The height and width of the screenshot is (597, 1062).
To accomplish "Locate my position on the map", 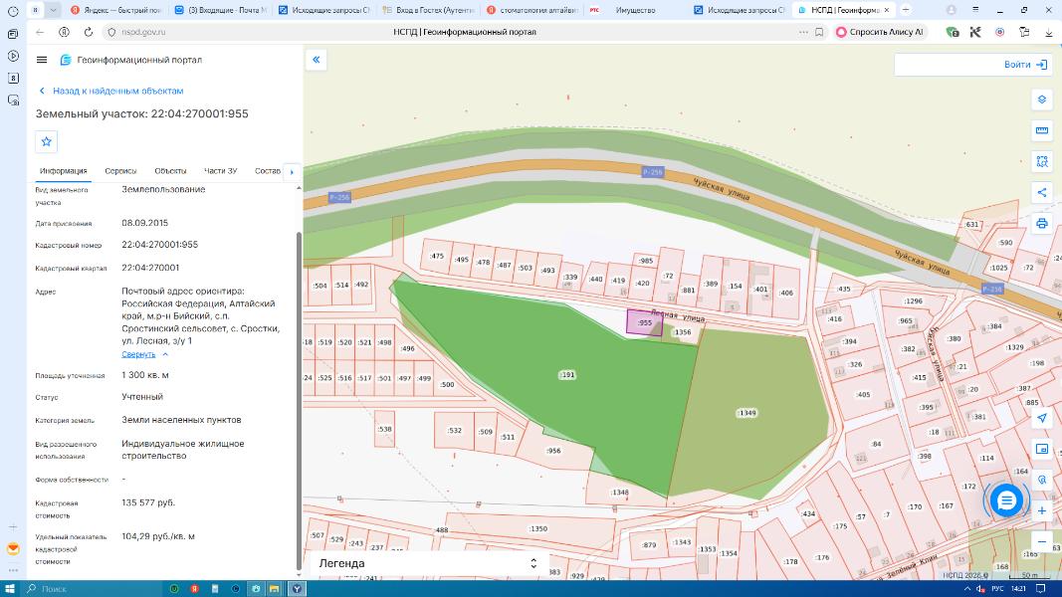I will [1042, 418].
